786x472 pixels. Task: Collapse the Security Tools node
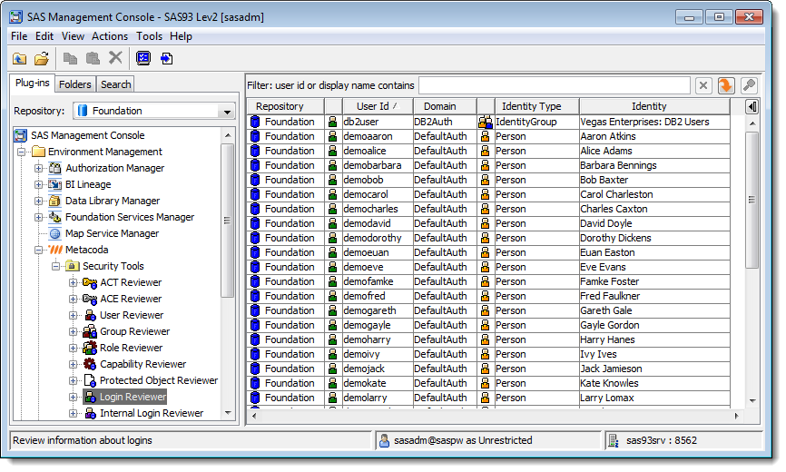(55, 266)
